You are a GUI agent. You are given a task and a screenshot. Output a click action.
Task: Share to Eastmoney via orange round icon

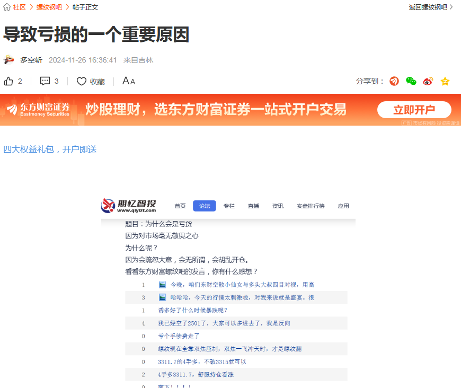[x=394, y=81]
